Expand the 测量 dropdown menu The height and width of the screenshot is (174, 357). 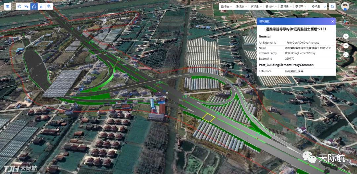pyautogui.click(x=256, y=6)
